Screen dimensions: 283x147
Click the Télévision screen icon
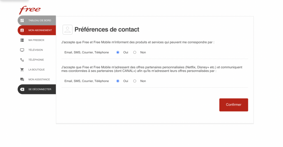pyautogui.click(x=22, y=50)
